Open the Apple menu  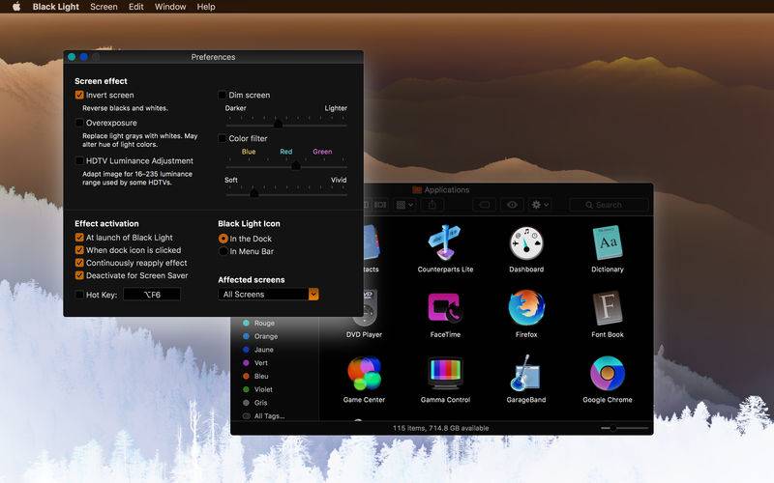point(16,7)
